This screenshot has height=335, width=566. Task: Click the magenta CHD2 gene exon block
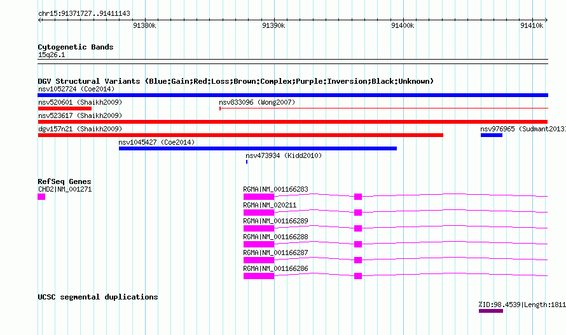pyautogui.click(x=41, y=197)
